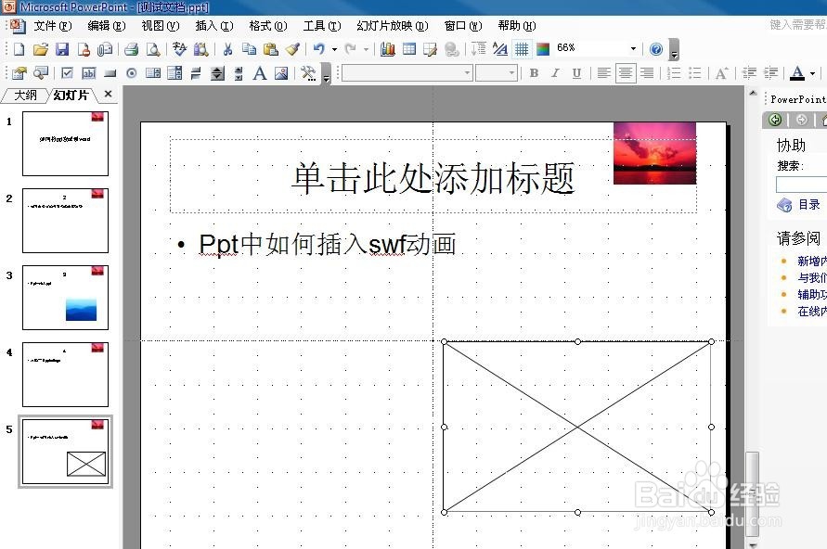827x549 pixels.
Task: Open the 插入 menu
Action: [213, 26]
